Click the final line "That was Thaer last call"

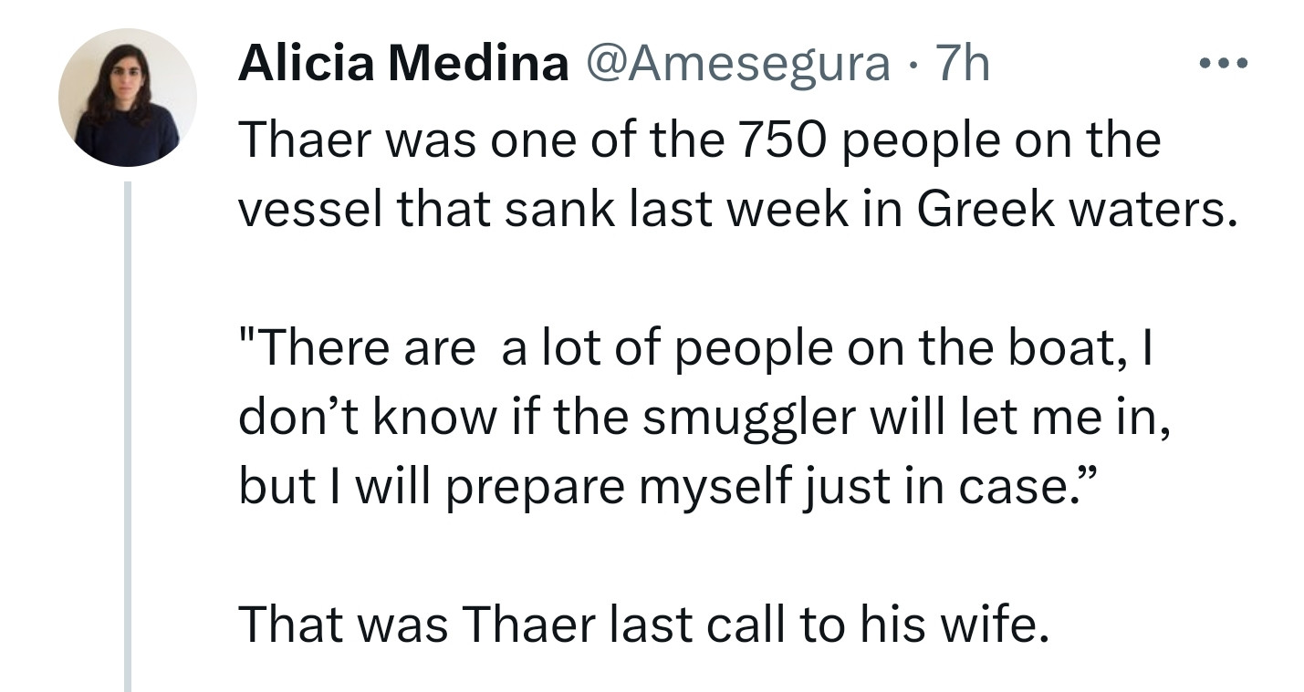(642, 625)
